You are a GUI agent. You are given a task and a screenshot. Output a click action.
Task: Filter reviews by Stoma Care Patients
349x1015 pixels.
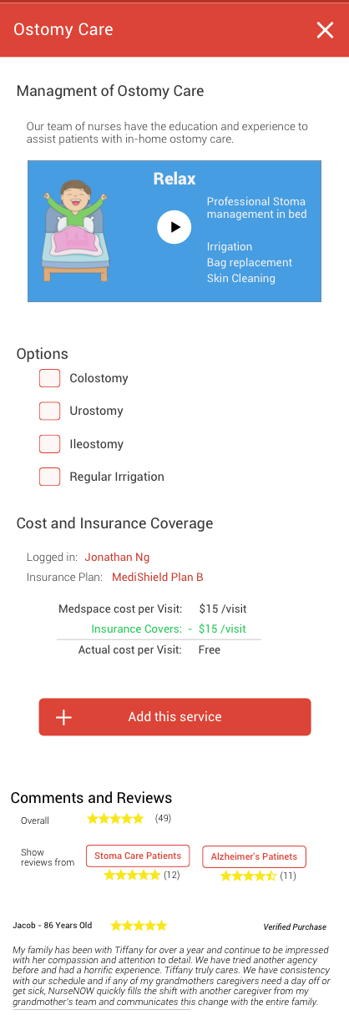138,856
